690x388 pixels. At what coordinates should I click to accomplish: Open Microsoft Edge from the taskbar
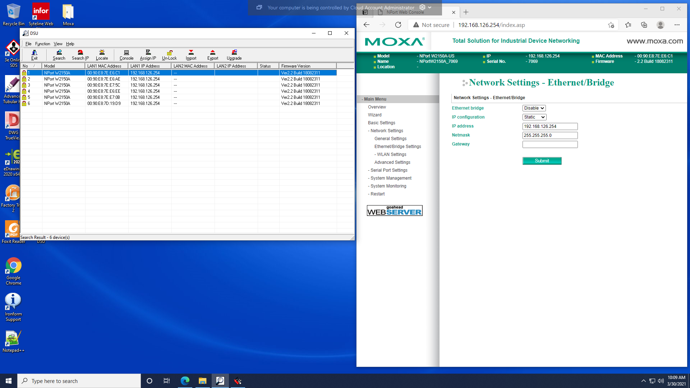pos(185,381)
